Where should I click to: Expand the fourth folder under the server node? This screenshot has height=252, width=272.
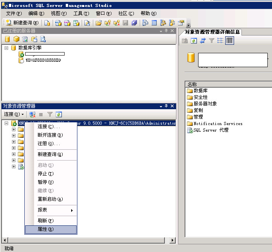click(14, 148)
